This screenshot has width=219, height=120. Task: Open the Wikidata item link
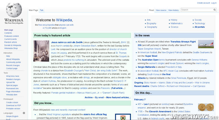(12, 95)
